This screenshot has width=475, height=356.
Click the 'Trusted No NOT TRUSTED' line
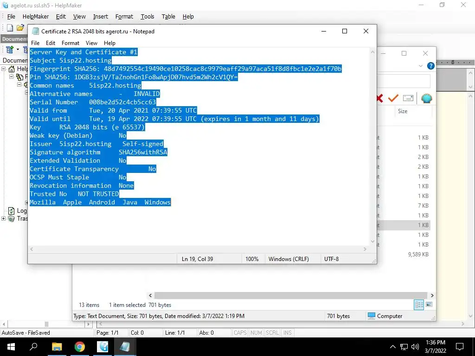tap(74, 194)
